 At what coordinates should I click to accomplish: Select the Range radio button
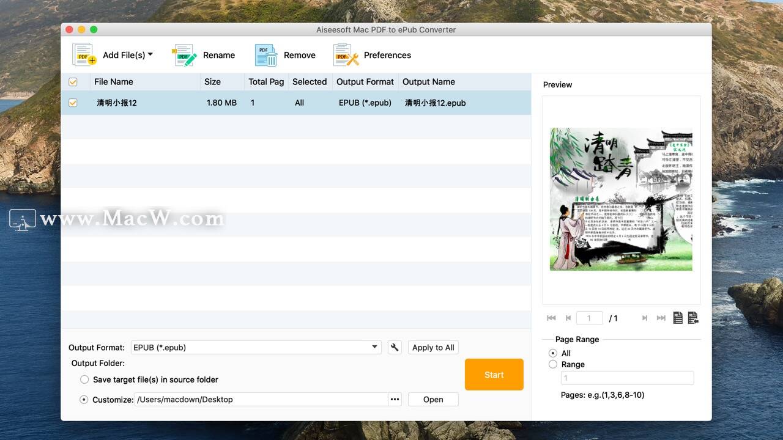552,364
